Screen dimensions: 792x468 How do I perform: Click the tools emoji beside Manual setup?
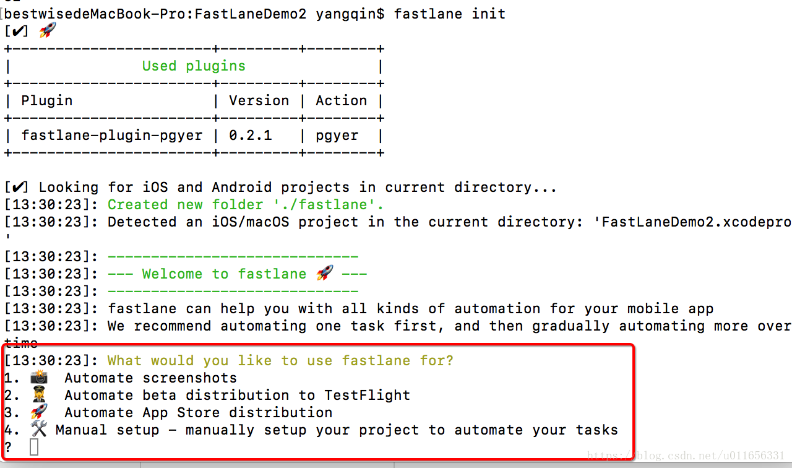[39, 430]
